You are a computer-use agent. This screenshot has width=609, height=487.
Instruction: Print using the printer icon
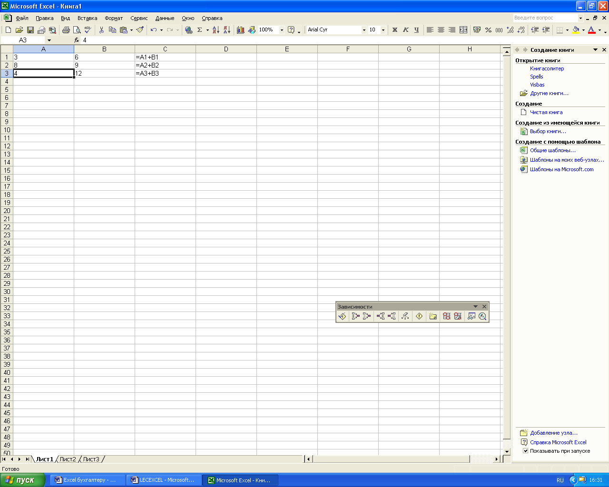click(x=66, y=30)
